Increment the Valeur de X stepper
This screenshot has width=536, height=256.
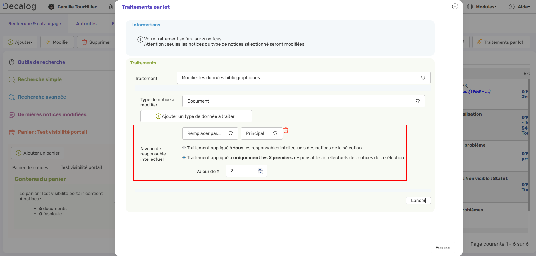[x=260, y=169]
